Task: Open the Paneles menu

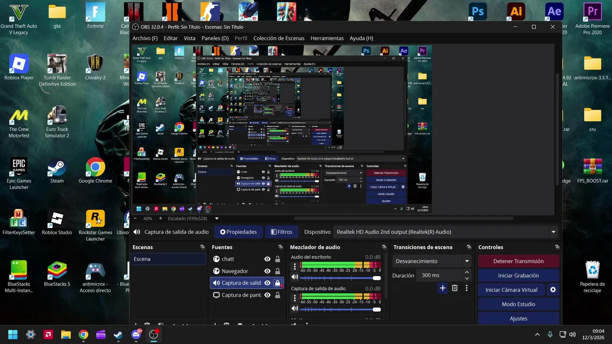Action: pyautogui.click(x=215, y=38)
